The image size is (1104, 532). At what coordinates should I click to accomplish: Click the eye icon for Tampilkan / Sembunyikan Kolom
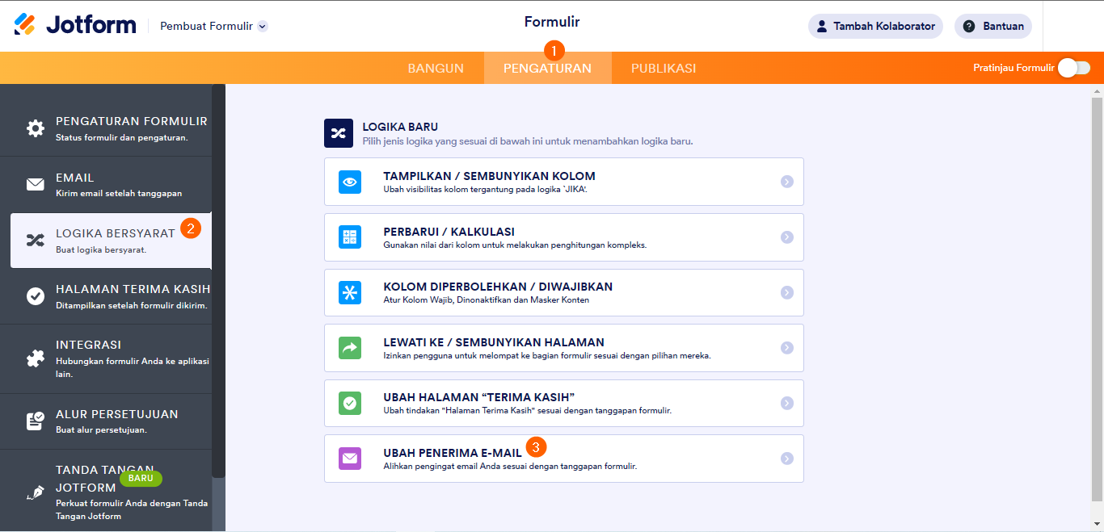(350, 182)
